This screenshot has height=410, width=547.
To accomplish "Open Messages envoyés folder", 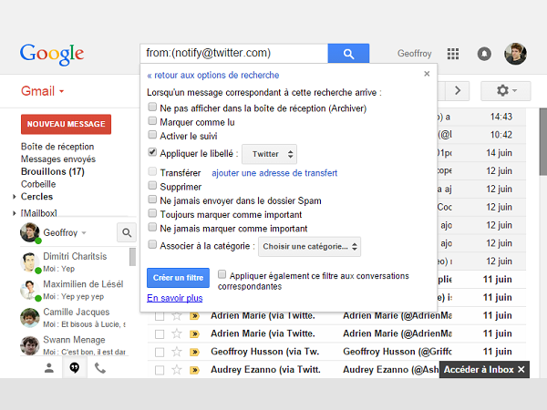I will pos(58,159).
